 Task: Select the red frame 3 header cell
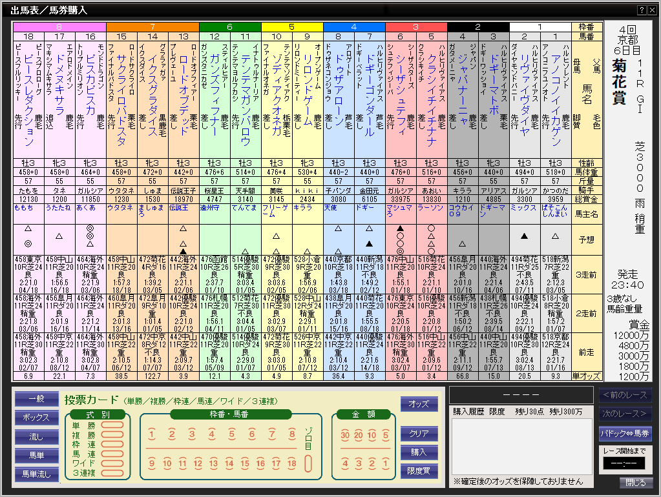(416, 27)
